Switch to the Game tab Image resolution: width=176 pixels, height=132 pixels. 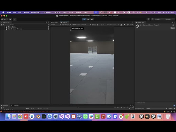(x=64, y=22)
